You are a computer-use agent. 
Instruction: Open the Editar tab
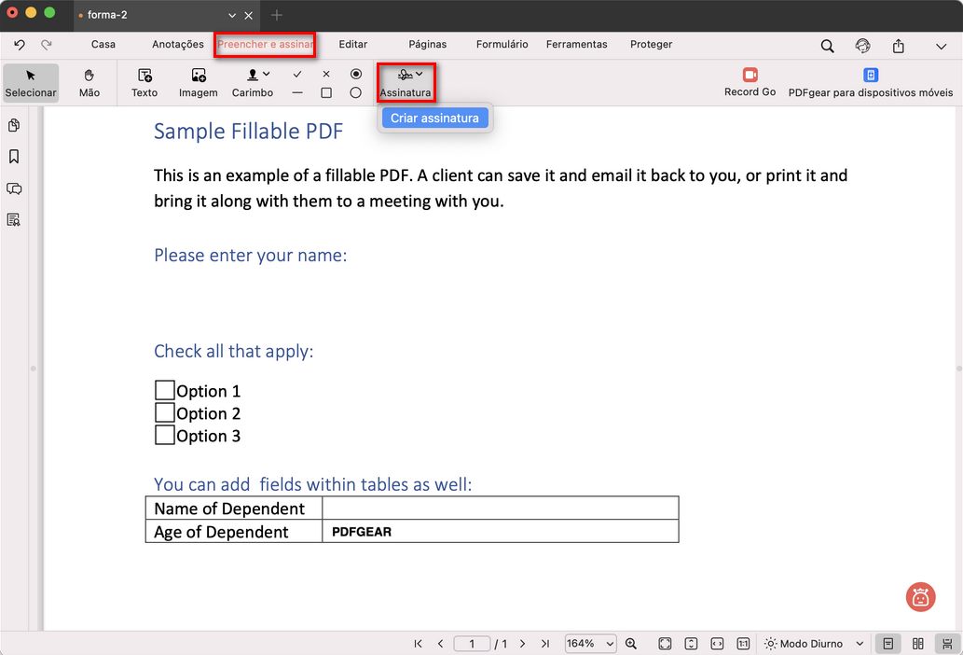point(353,44)
